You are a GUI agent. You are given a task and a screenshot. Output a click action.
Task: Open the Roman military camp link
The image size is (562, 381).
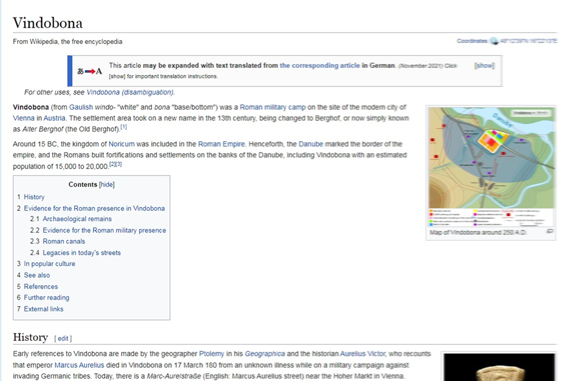tap(273, 107)
